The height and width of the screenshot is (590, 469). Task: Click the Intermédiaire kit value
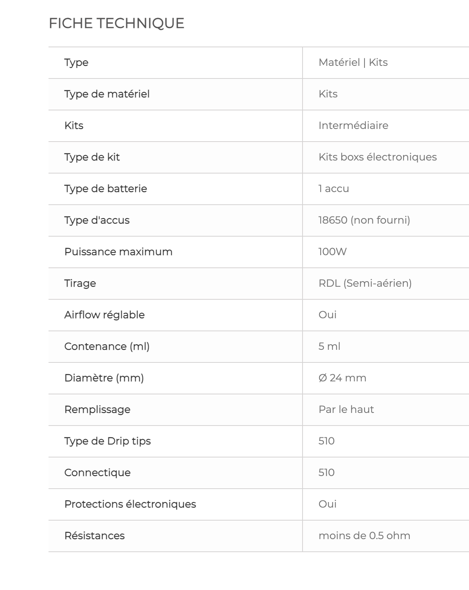click(x=353, y=125)
